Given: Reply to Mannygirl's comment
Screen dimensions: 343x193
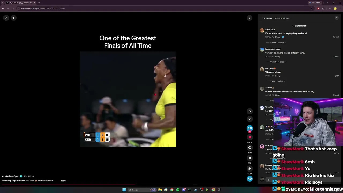Looking at the screenshot, I should (x=278, y=76).
